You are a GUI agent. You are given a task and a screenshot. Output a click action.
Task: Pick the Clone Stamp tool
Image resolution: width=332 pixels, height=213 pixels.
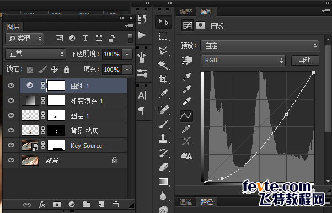(163, 138)
